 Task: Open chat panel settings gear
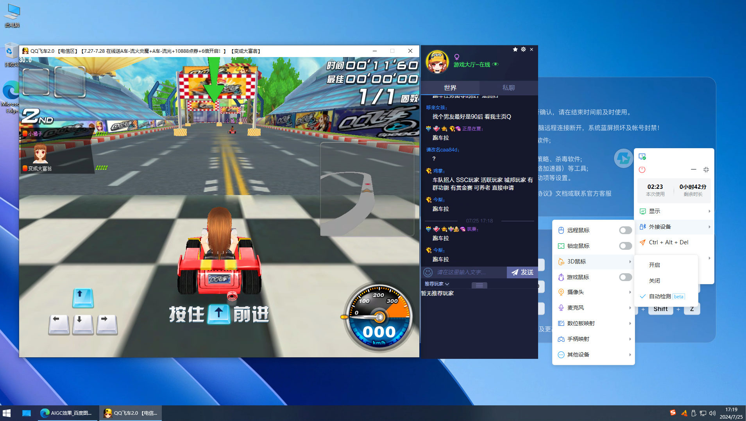pyautogui.click(x=523, y=49)
